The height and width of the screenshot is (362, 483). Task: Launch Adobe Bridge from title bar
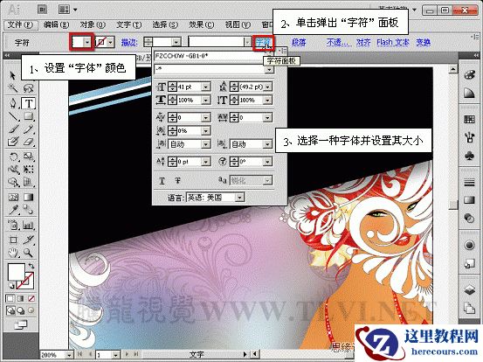(x=42, y=10)
